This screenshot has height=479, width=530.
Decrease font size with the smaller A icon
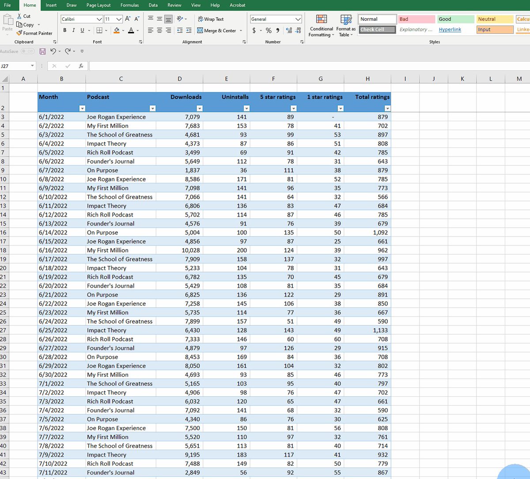137,19
